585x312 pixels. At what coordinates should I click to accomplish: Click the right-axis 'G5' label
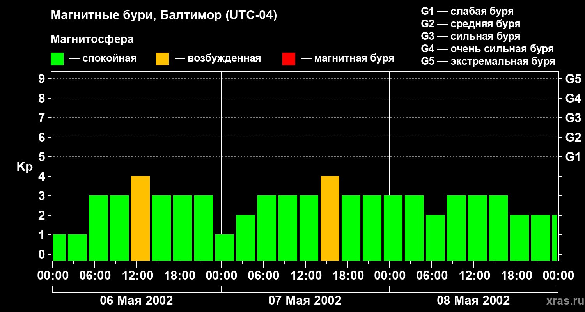[x=573, y=79]
